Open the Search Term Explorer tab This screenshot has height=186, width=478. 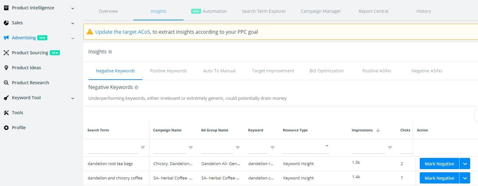coord(264,11)
